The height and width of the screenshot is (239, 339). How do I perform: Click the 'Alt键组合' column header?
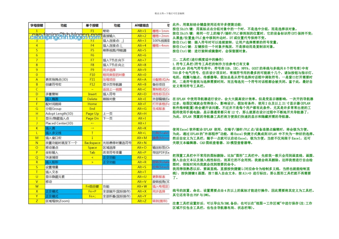pyautogui.click(x=142, y=26)
